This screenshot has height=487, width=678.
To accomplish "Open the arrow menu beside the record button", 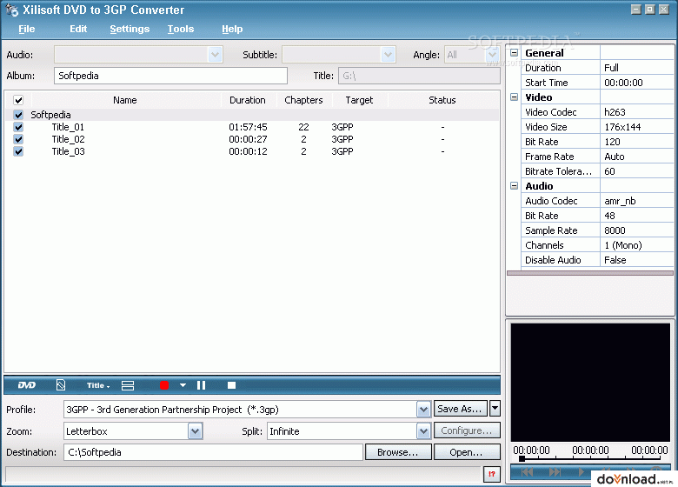I will click(x=183, y=385).
